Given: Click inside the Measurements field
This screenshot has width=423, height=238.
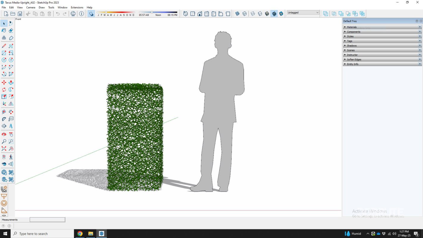Looking at the screenshot, I should pyautogui.click(x=48, y=220).
